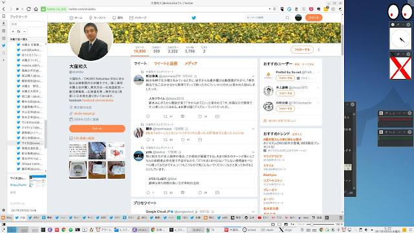Open the サウジアラビア trend link
414x233 pixels.
(x=272, y=157)
